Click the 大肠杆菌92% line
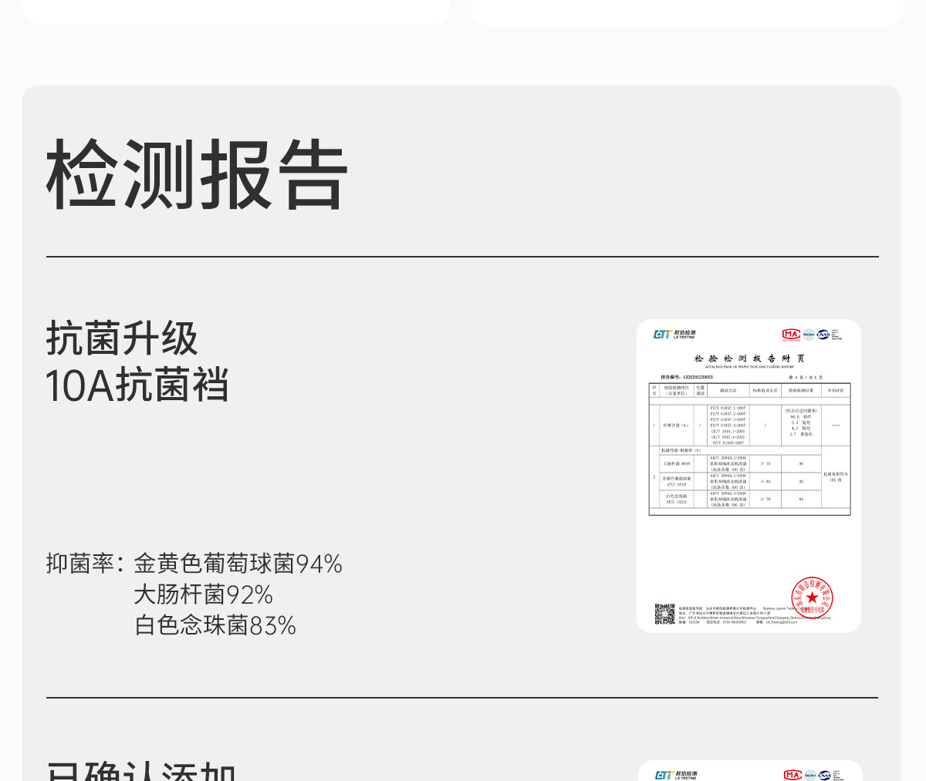 pyautogui.click(x=203, y=594)
